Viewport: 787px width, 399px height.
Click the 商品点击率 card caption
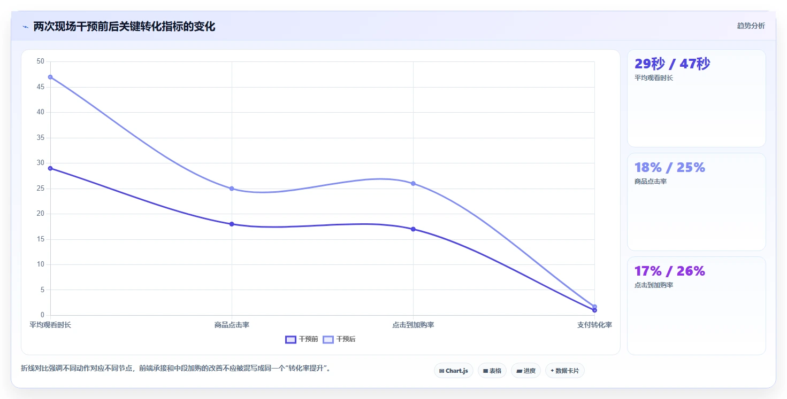(x=651, y=182)
